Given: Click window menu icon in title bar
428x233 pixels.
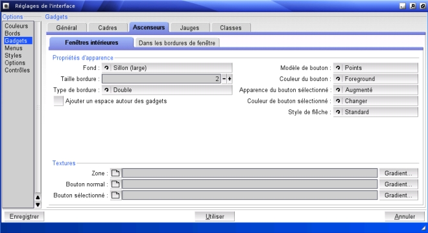Looking at the screenshot, I should (6, 6).
